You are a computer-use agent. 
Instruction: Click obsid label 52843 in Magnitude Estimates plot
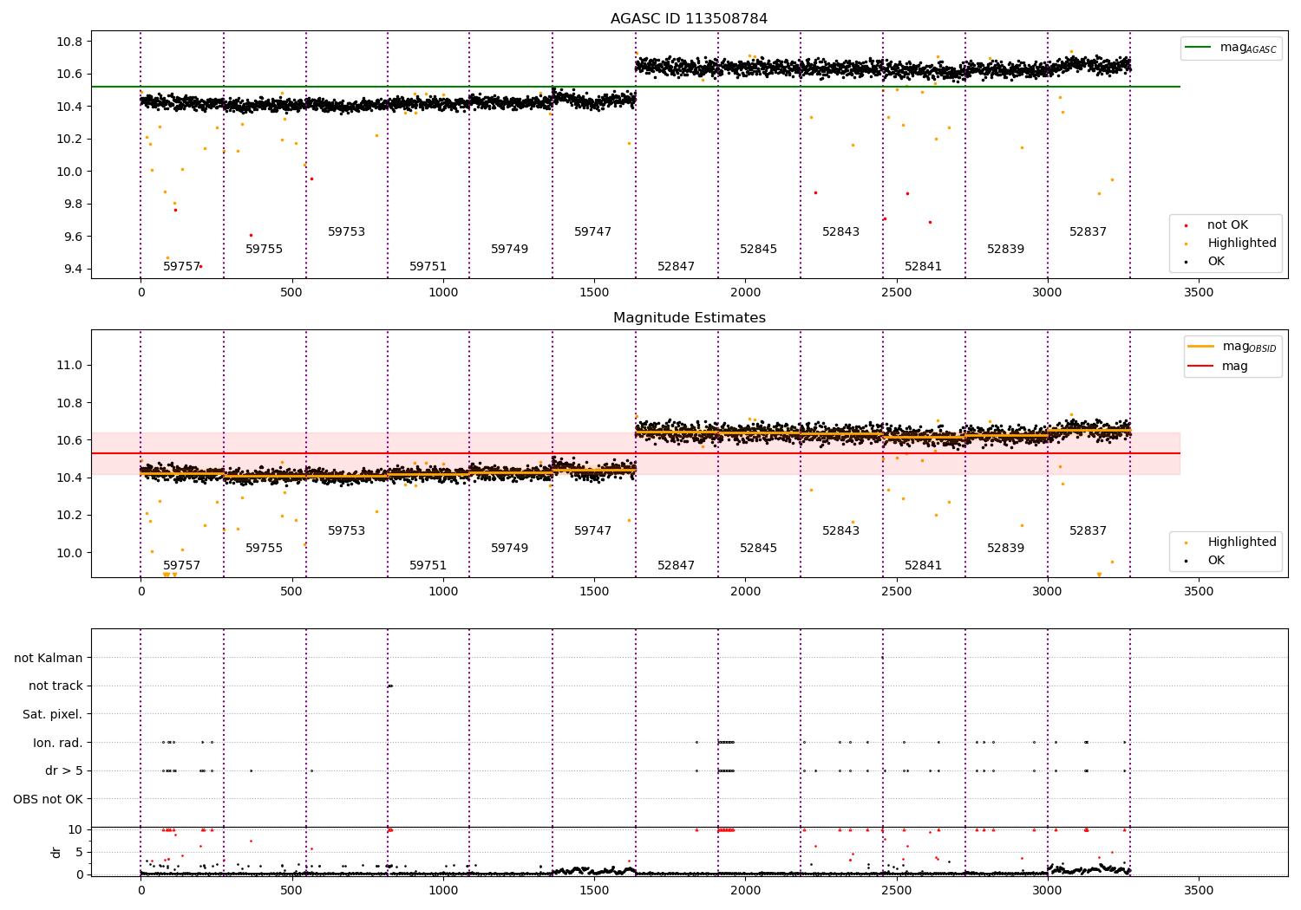pyautogui.click(x=840, y=531)
